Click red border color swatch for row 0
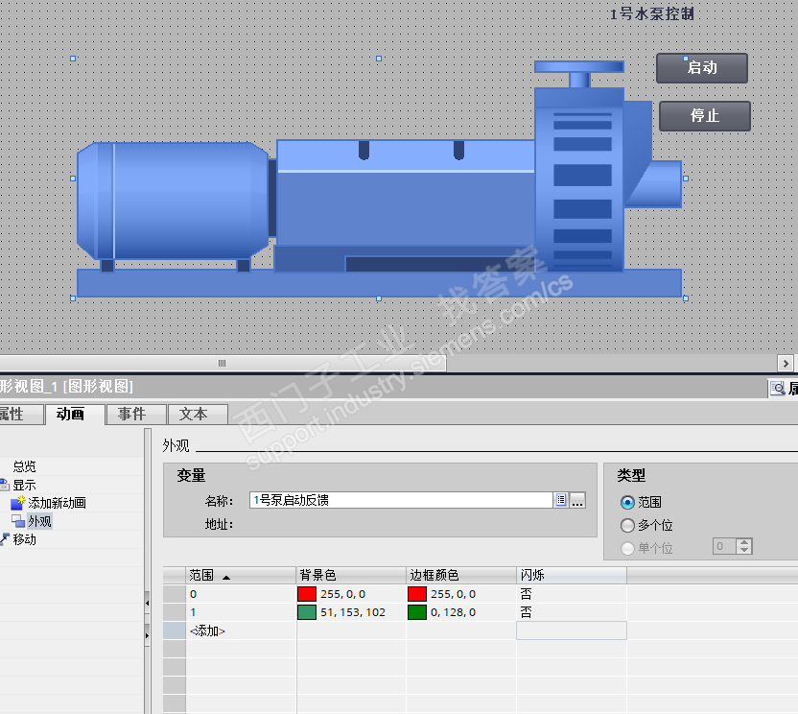Image resolution: width=798 pixels, height=714 pixels. pyautogui.click(x=417, y=594)
